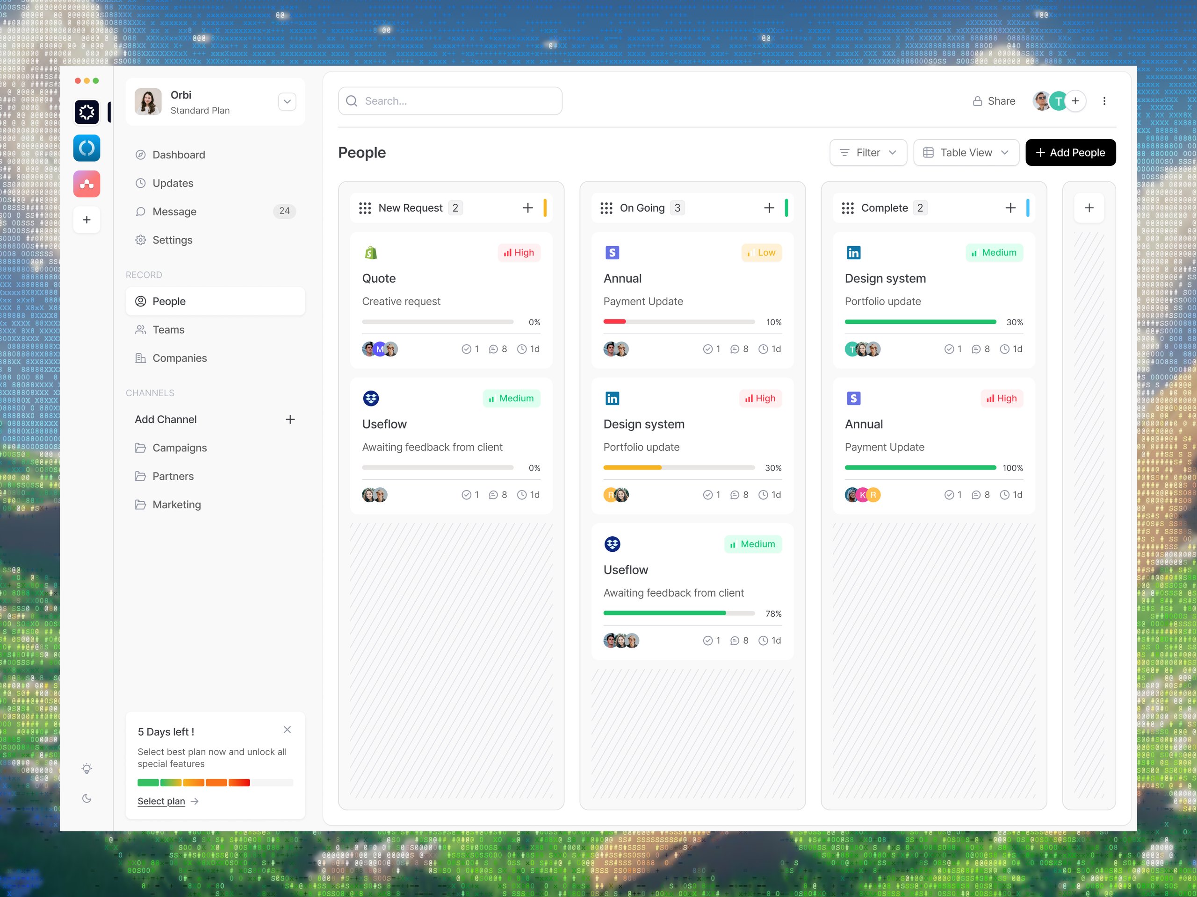Select the Teams record item
Viewport: 1197px width, 897px height.
click(216, 330)
